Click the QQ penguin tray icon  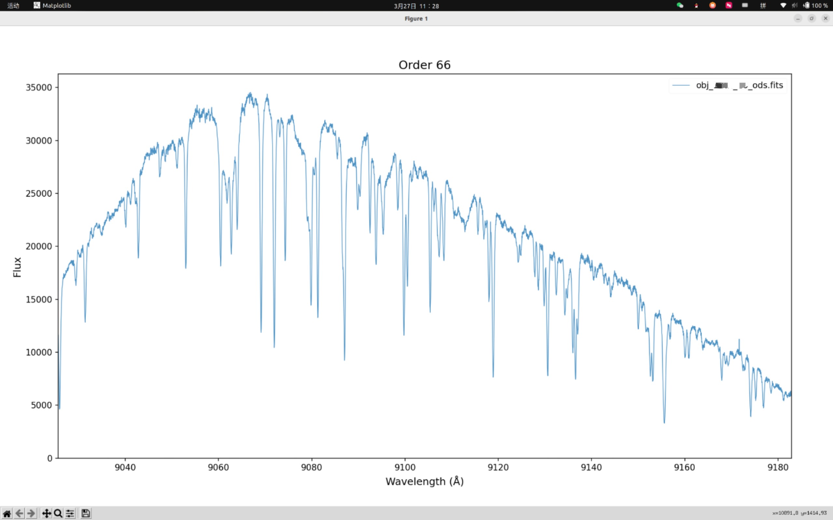[696, 5]
